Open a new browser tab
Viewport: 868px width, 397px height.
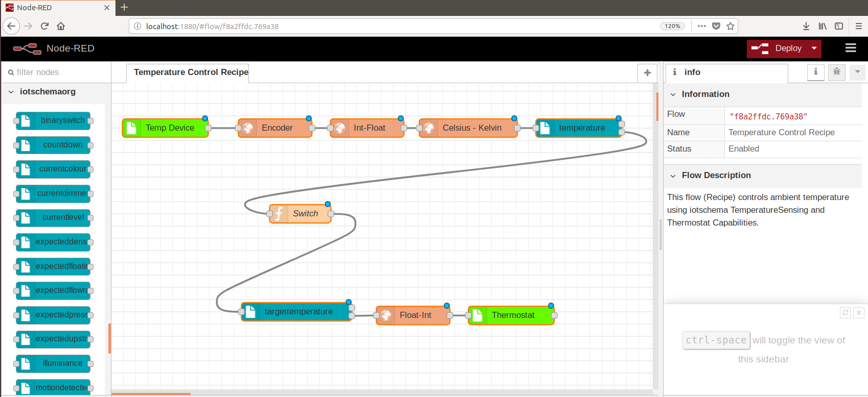124,7
